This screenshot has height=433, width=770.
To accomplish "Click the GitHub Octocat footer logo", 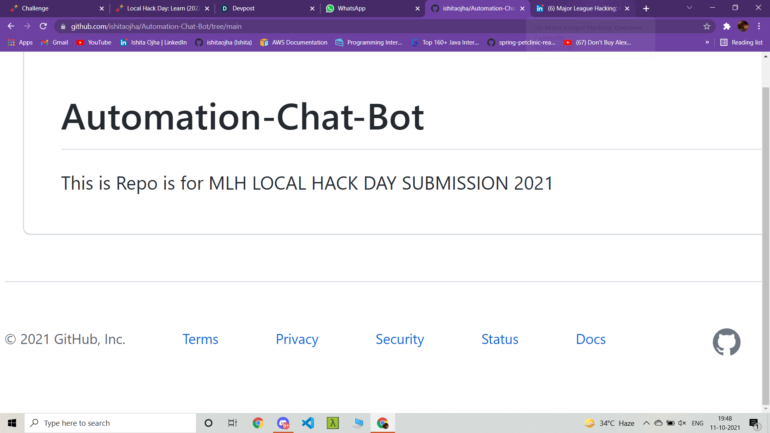I will point(726,342).
